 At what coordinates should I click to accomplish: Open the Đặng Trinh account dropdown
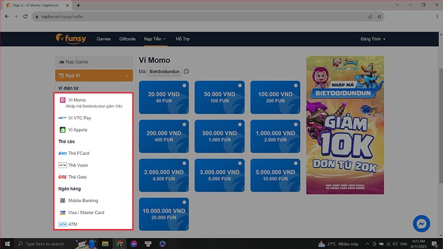[373, 39]
